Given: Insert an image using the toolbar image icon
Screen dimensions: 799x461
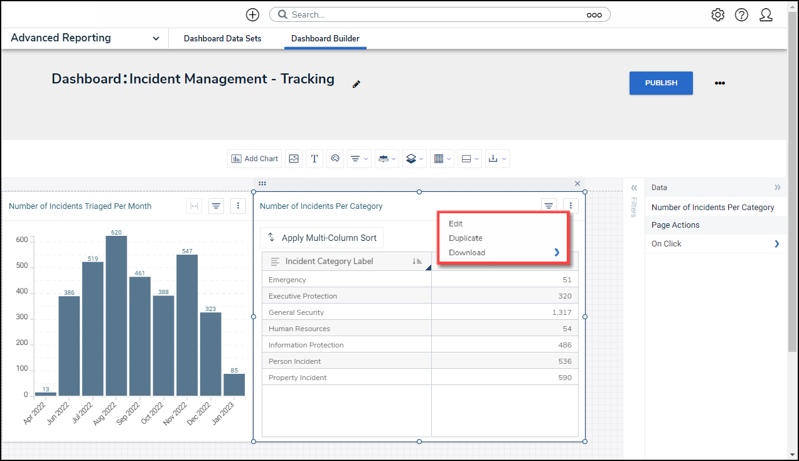Looking at the screenshot, I should 294,159.
